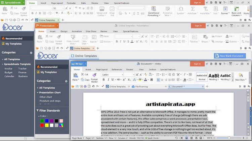Click Subscript in Writer ribbon
The width and height of the screenshot is (252, 141).
[129, 80]
